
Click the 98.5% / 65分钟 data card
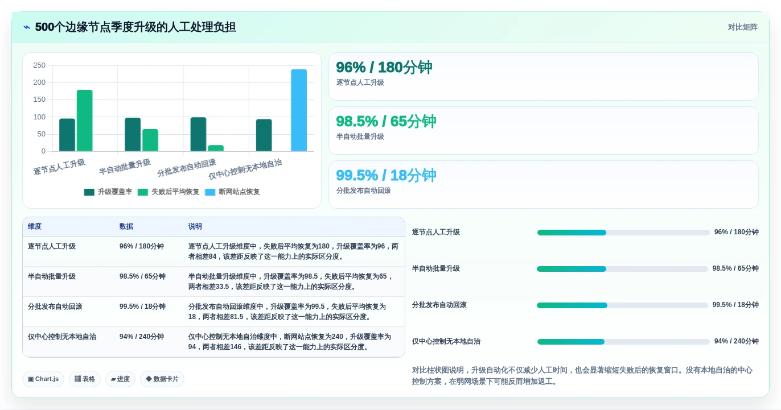coord(544,131)
